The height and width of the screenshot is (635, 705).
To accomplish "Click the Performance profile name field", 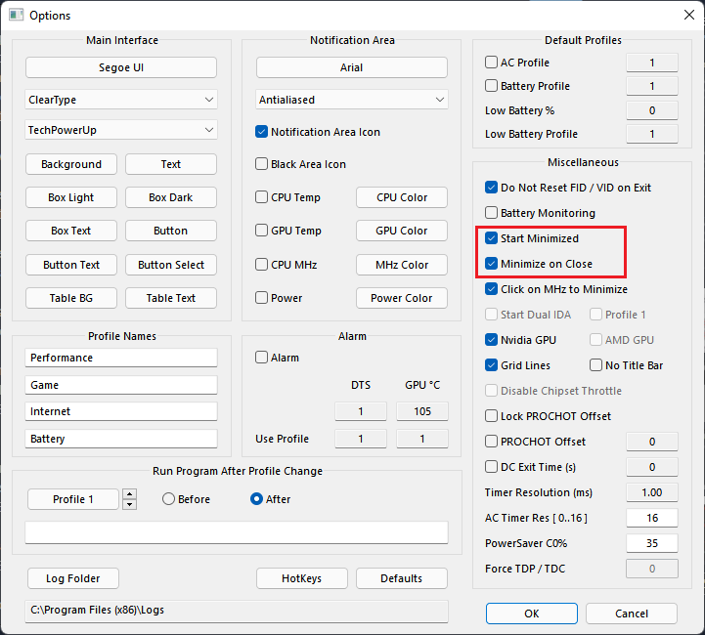I will tap(121, 358).
